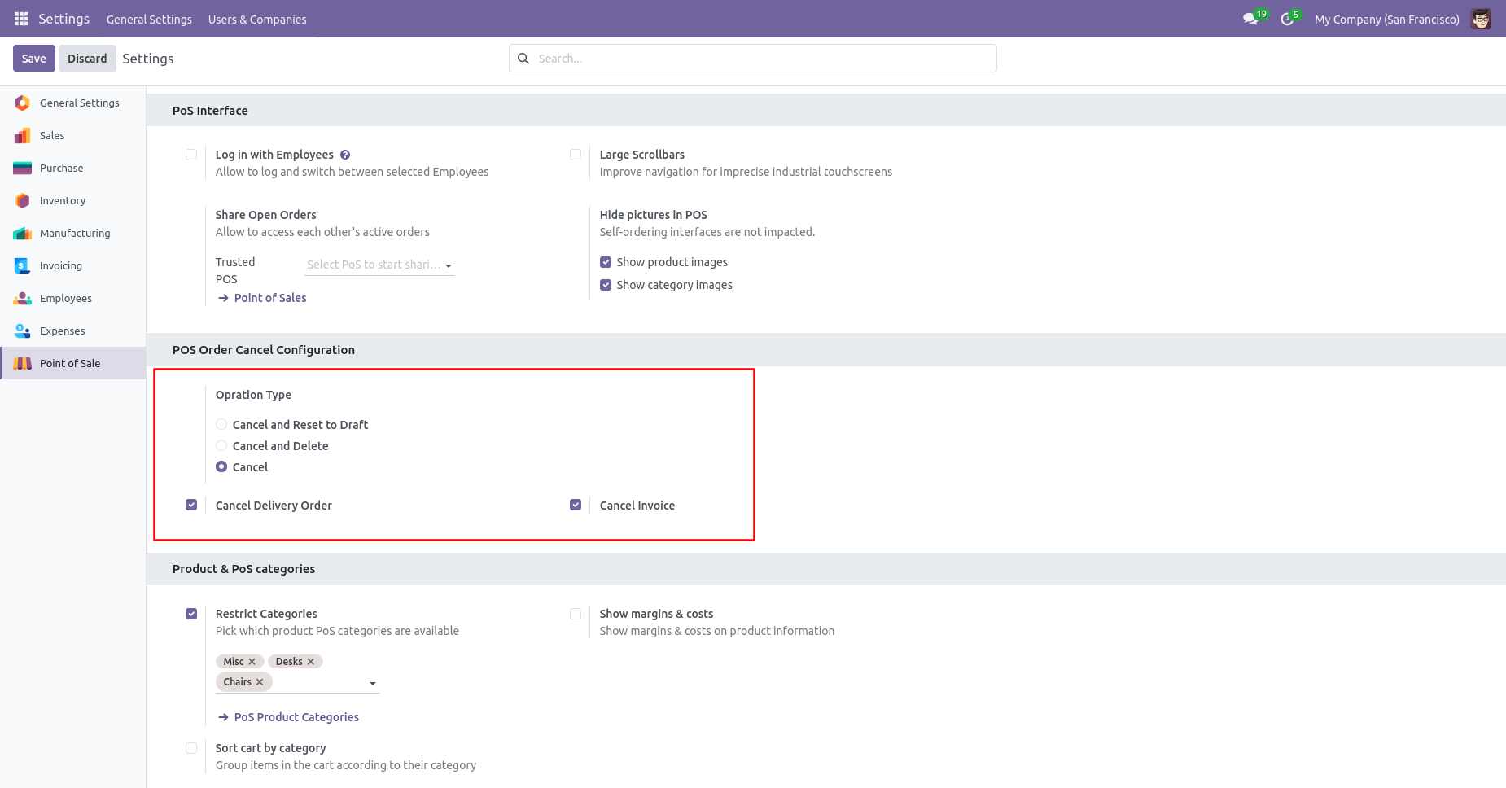The width and height of the screenshot is (1506, 788).
Task: Click the Save button
Action: [34, 59]
